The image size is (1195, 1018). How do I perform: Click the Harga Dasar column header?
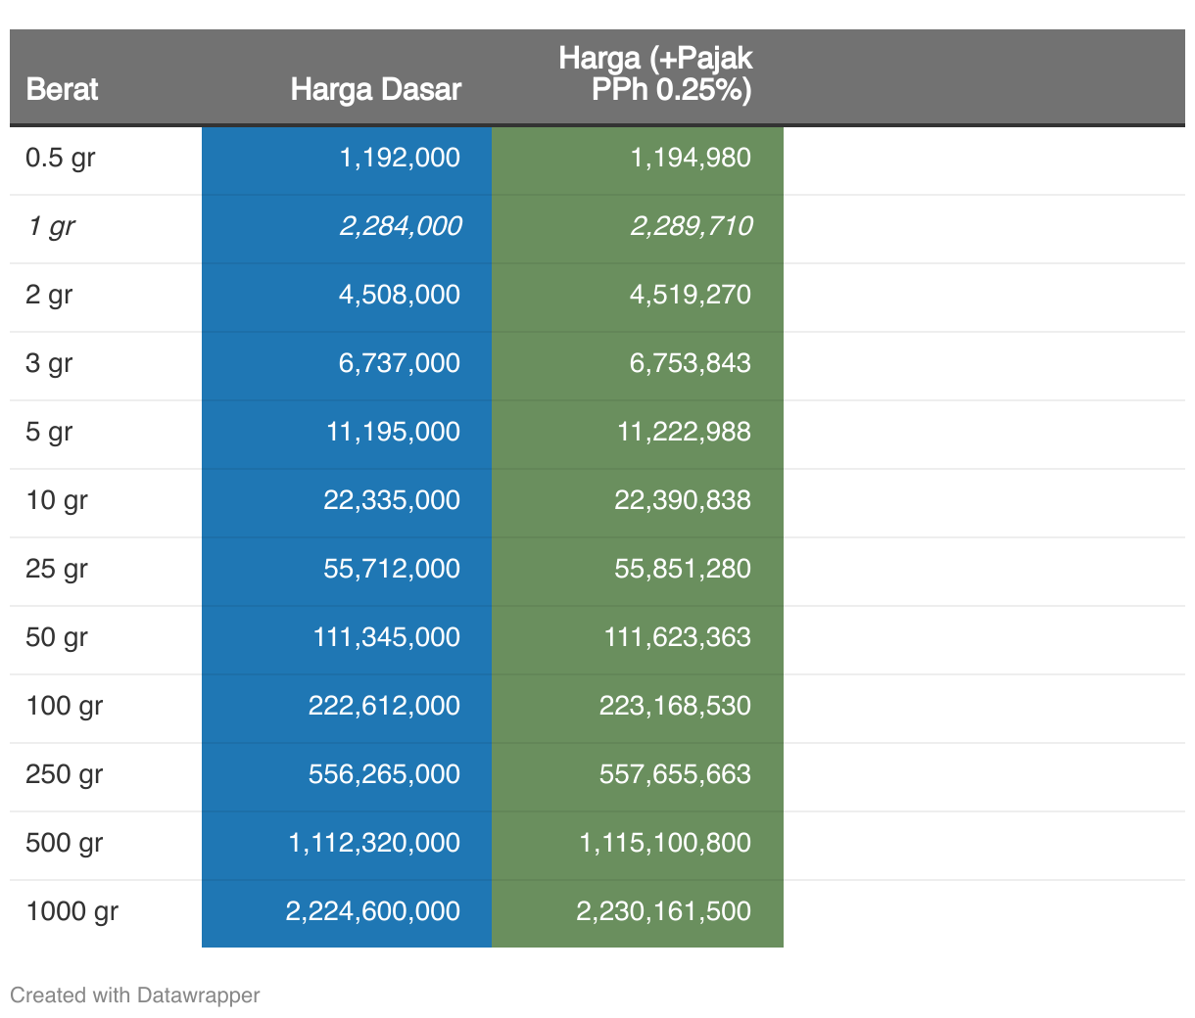coord(375,89)
